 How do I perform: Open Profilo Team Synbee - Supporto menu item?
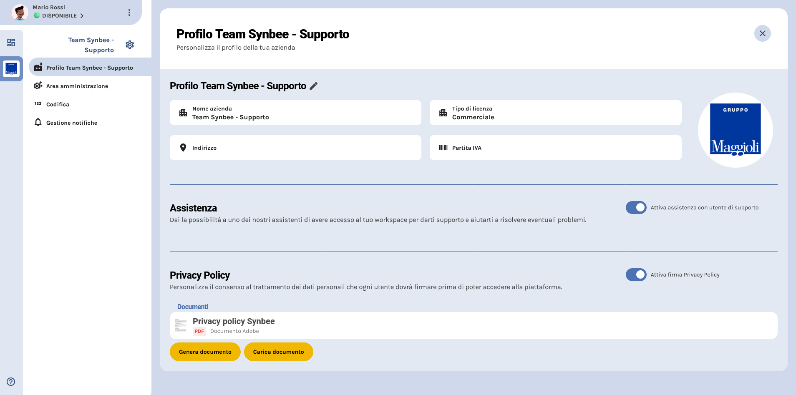pos(89,68)
